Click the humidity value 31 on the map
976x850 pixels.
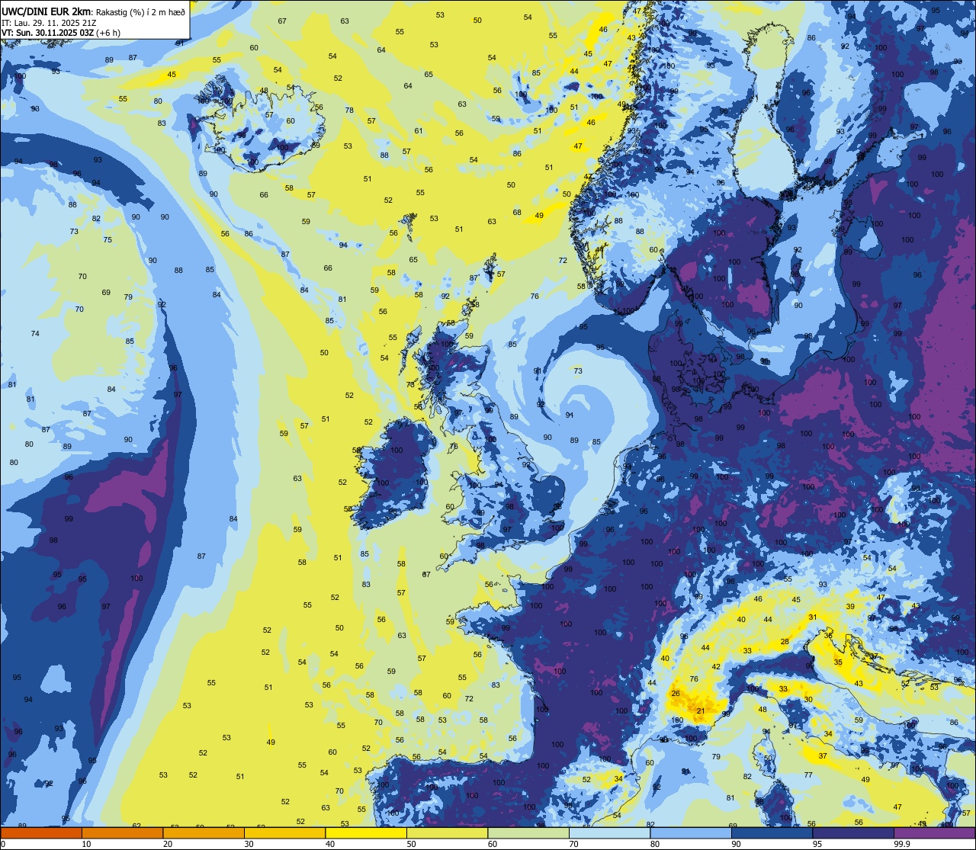(x=813, y=617)
